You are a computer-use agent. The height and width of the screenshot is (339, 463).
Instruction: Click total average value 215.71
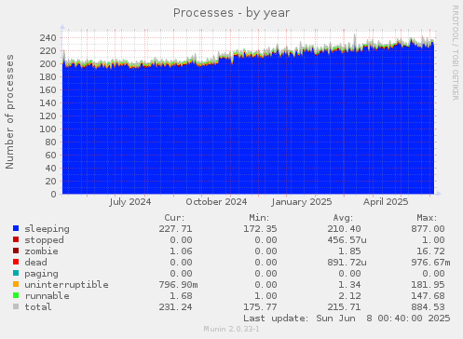[x=344, y=307]
